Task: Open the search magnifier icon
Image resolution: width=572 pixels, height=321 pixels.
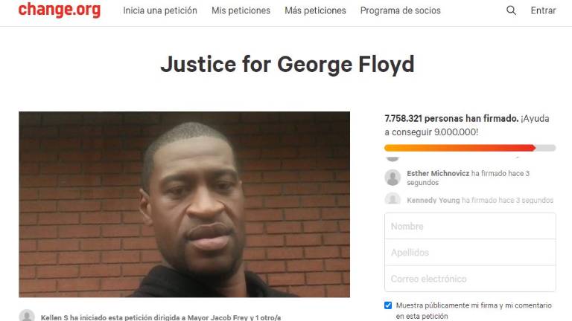Action: [x=511, y=10]
